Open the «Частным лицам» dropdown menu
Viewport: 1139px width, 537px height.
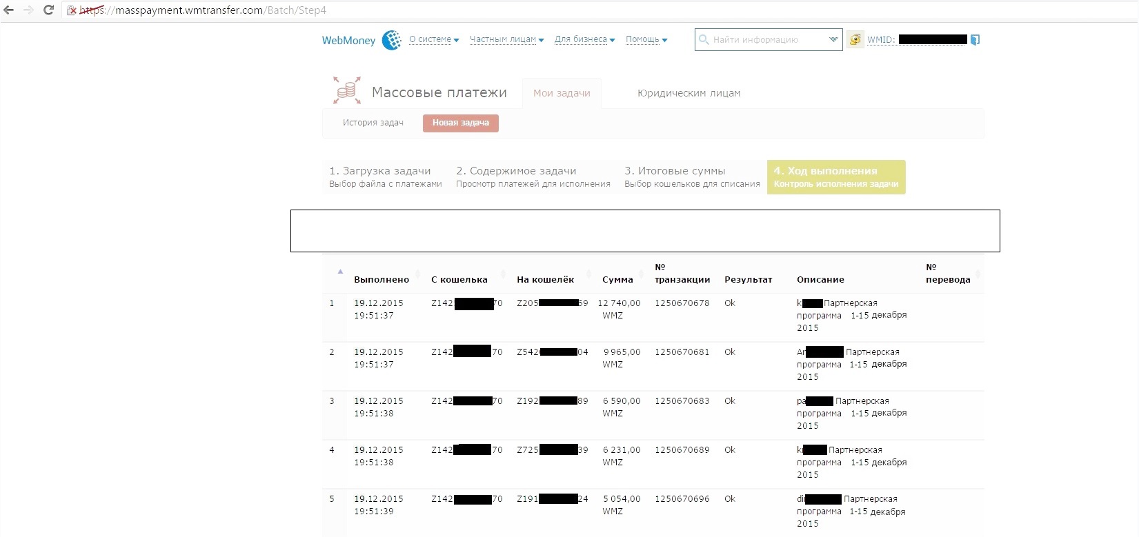pyautogui.click(x=506, y=40)
